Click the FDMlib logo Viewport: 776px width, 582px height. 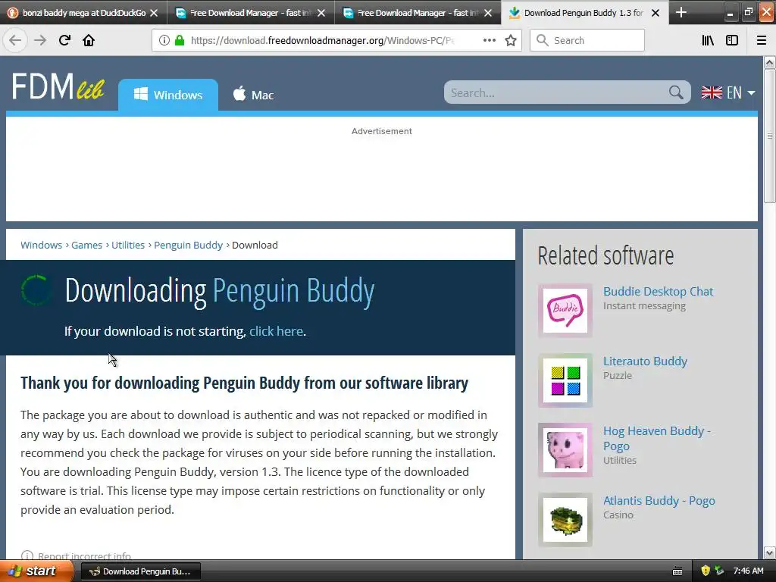click(x=58, y=86)
